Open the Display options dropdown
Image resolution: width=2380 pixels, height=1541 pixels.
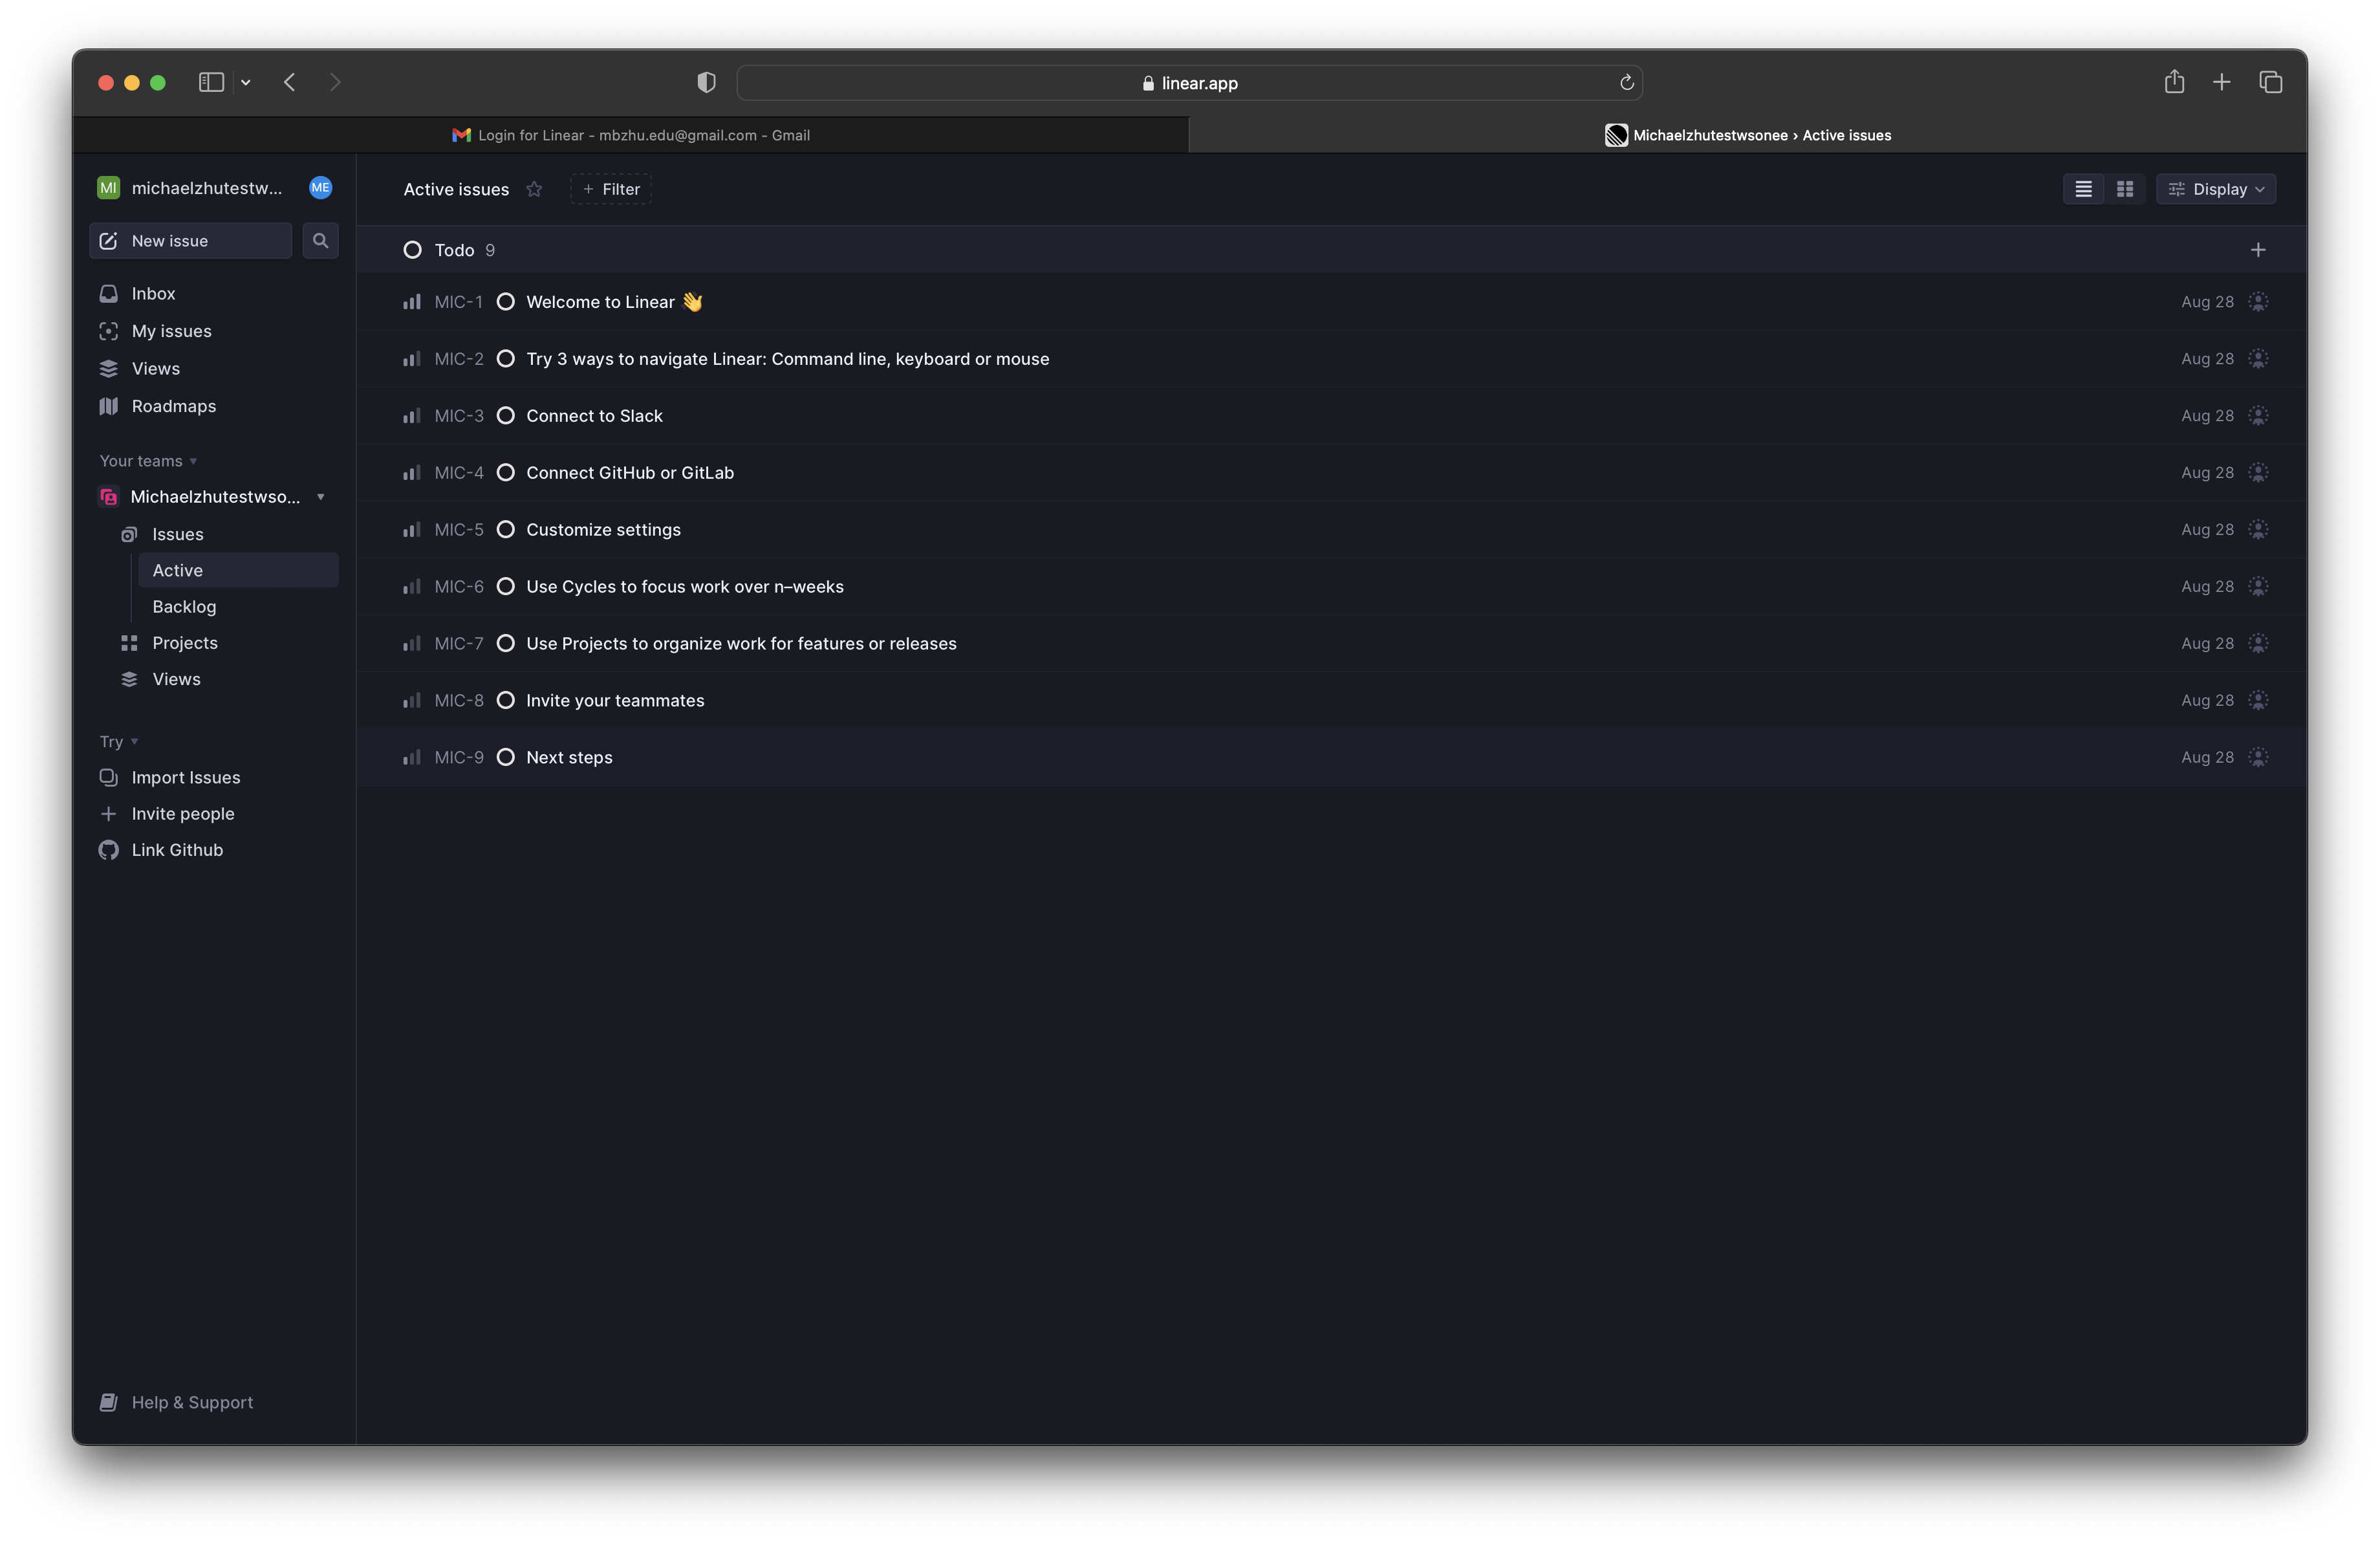[2216, 188]
